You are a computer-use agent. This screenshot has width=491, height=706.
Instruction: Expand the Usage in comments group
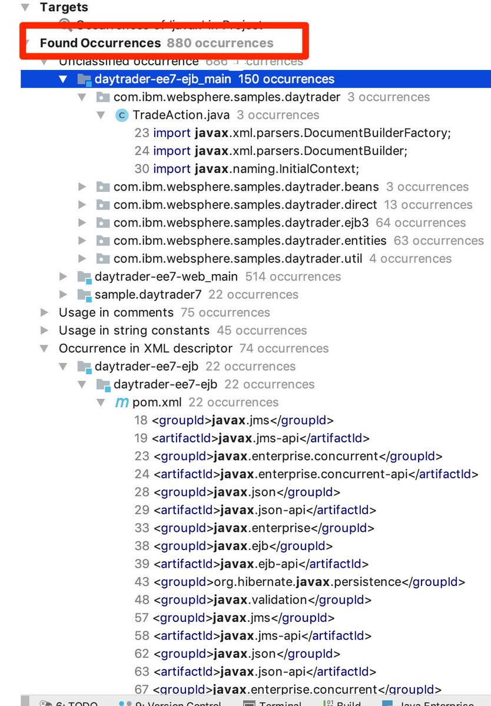(x=45, y=312)
